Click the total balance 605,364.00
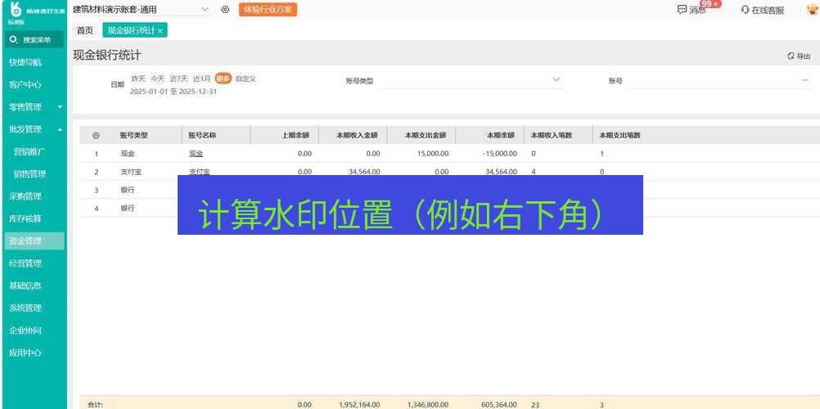Viewport: 820px width, 409px height. point(499,405)
